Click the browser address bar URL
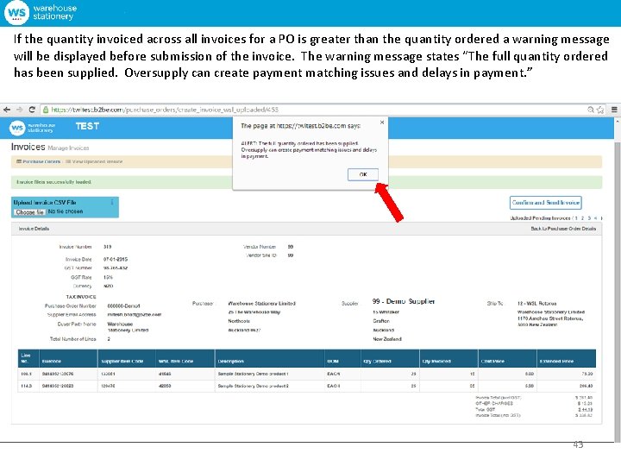This screenshot has width=621, height=466. [165, 110]
